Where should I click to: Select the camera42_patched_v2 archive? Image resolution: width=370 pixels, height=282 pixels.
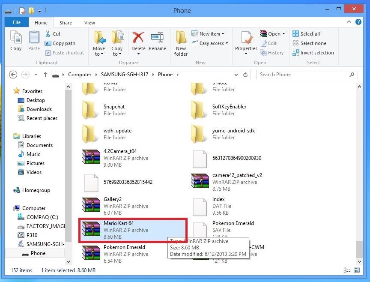[x=227, y=182]
